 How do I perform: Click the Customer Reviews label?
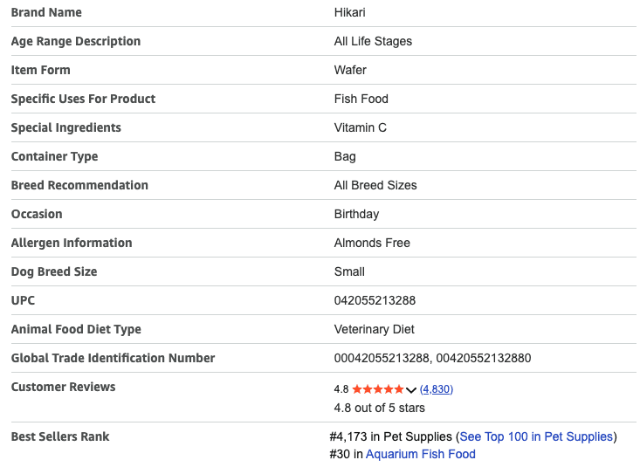coord(63,387)
